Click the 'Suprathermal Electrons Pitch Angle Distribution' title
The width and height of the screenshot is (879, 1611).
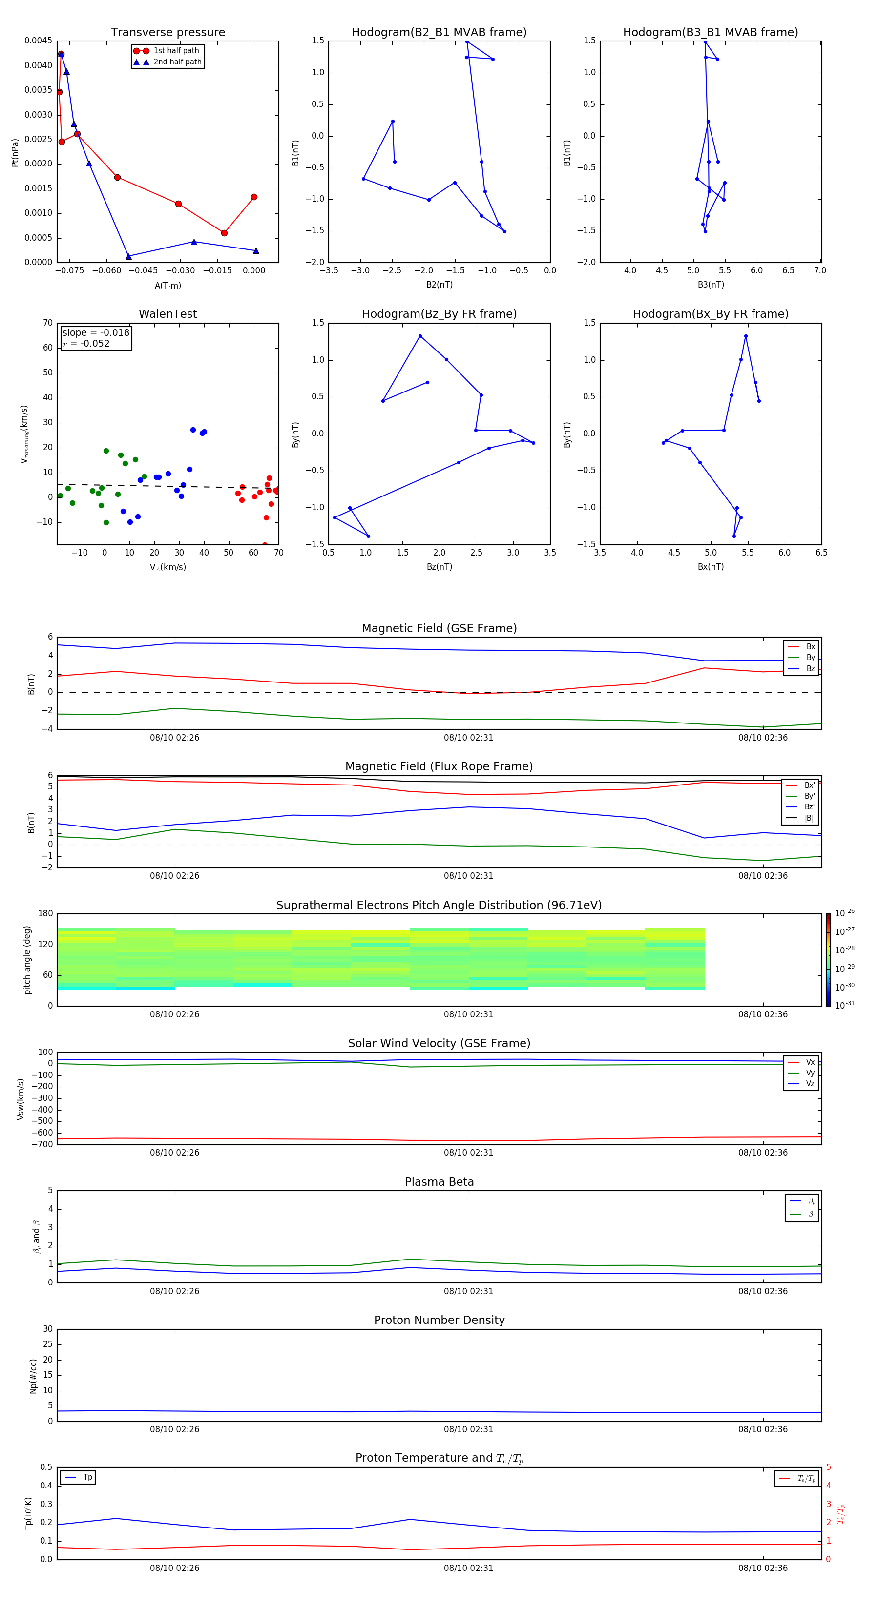tap(439, 905)
